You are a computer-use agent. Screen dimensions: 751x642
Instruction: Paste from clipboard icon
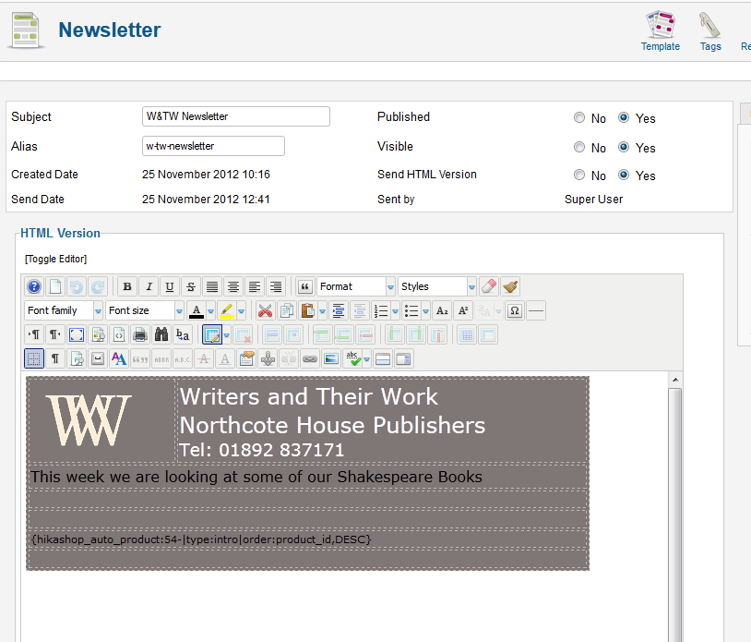pos(307,310)
